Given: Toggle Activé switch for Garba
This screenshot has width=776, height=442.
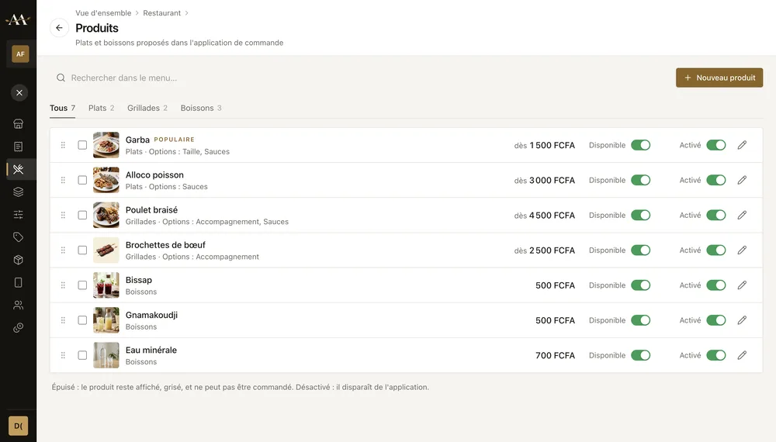Looking at the screenshot, I should [716, 145].
